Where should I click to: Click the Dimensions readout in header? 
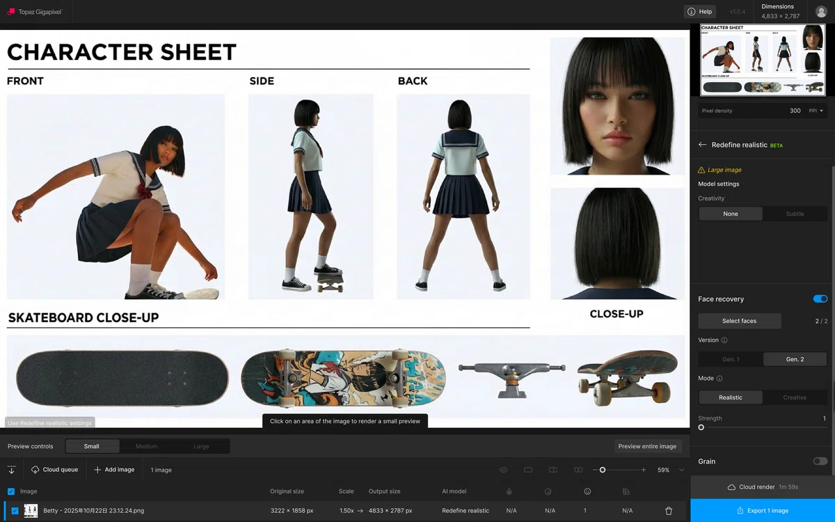click(x=781, y=12)
